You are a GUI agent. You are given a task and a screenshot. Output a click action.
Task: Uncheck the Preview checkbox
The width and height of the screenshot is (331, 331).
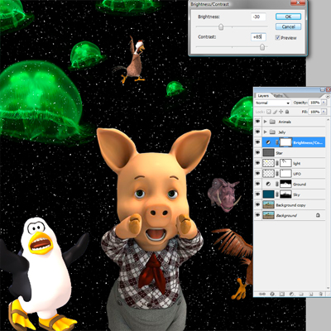tap(278, 38)
